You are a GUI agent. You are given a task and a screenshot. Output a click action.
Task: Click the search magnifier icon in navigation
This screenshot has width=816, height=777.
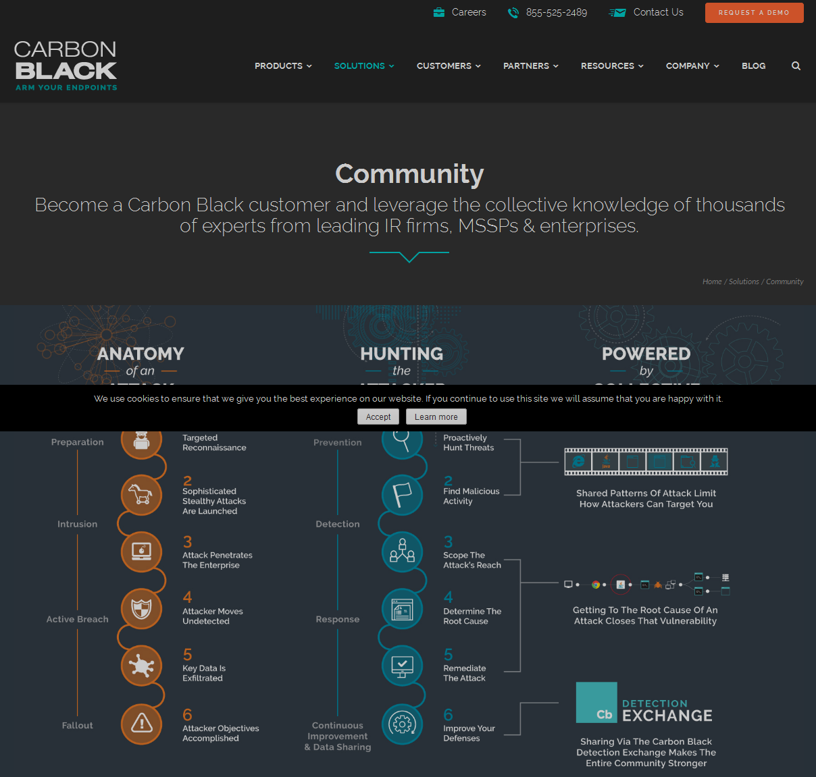point(796,66)
